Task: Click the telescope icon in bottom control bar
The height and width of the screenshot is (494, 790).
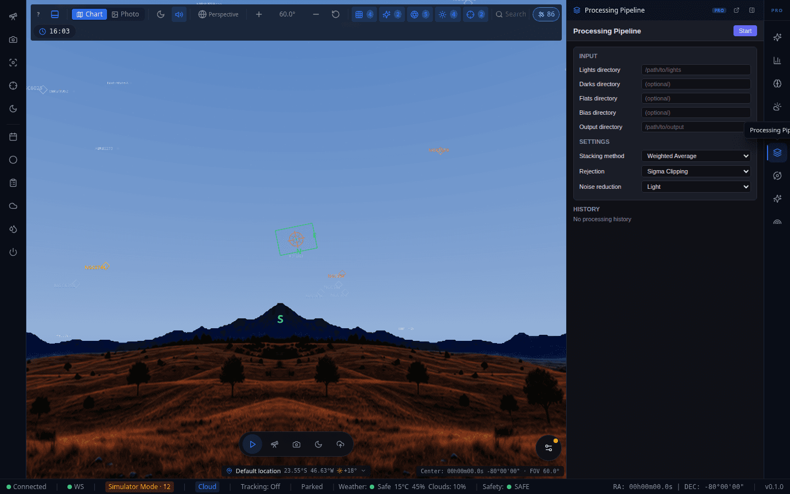Action: (274, 445)
